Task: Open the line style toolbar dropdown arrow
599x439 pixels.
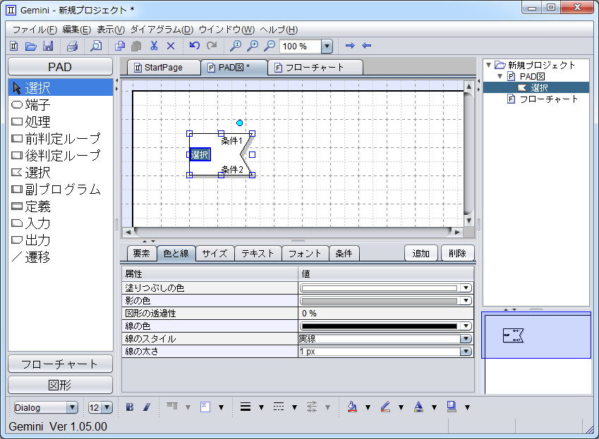Action: tap(294, 408)
